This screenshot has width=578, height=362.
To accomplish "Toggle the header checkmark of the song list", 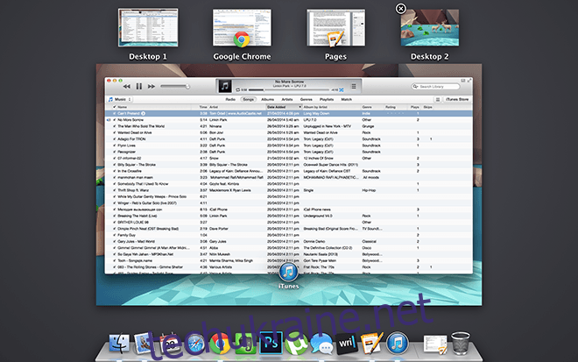I will coord(114,107).
